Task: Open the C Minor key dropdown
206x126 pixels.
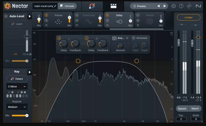Action: pos(17,86)
